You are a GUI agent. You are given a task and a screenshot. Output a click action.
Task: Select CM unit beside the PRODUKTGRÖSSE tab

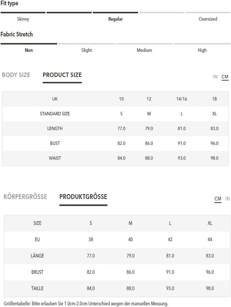(x=218, y=199)
